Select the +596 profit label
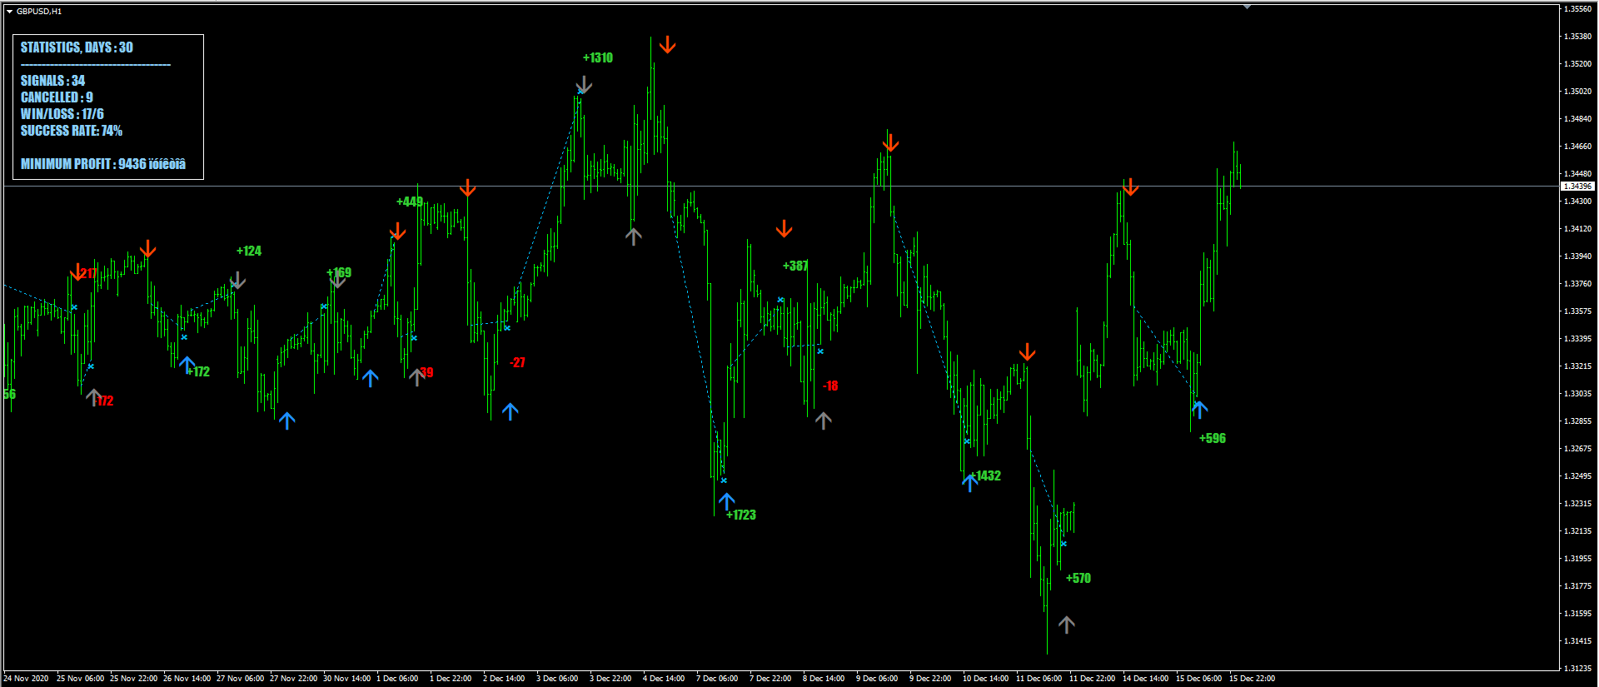 pos(1213,438)
